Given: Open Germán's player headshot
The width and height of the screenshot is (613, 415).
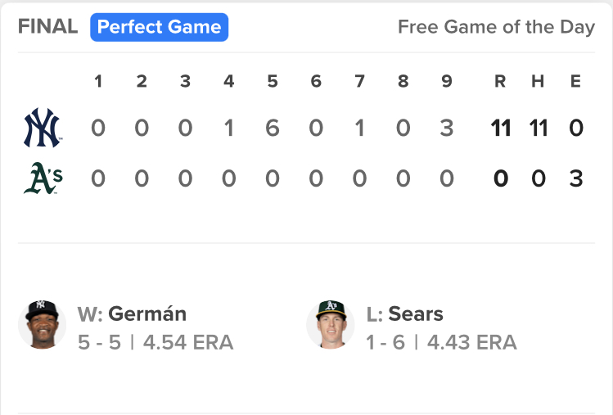Looking at the screenshot, I should (43, 324).
